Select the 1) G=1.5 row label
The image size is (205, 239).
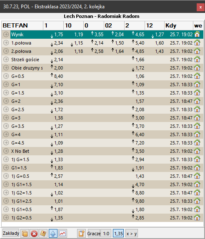[x=20, y=159]
